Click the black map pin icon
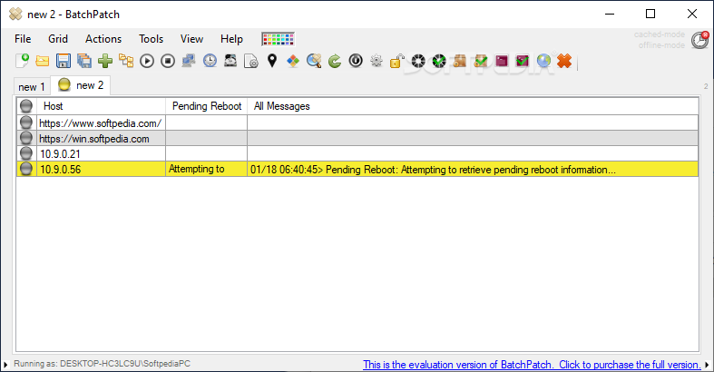 pyautogui.click(x=272, y=61)
